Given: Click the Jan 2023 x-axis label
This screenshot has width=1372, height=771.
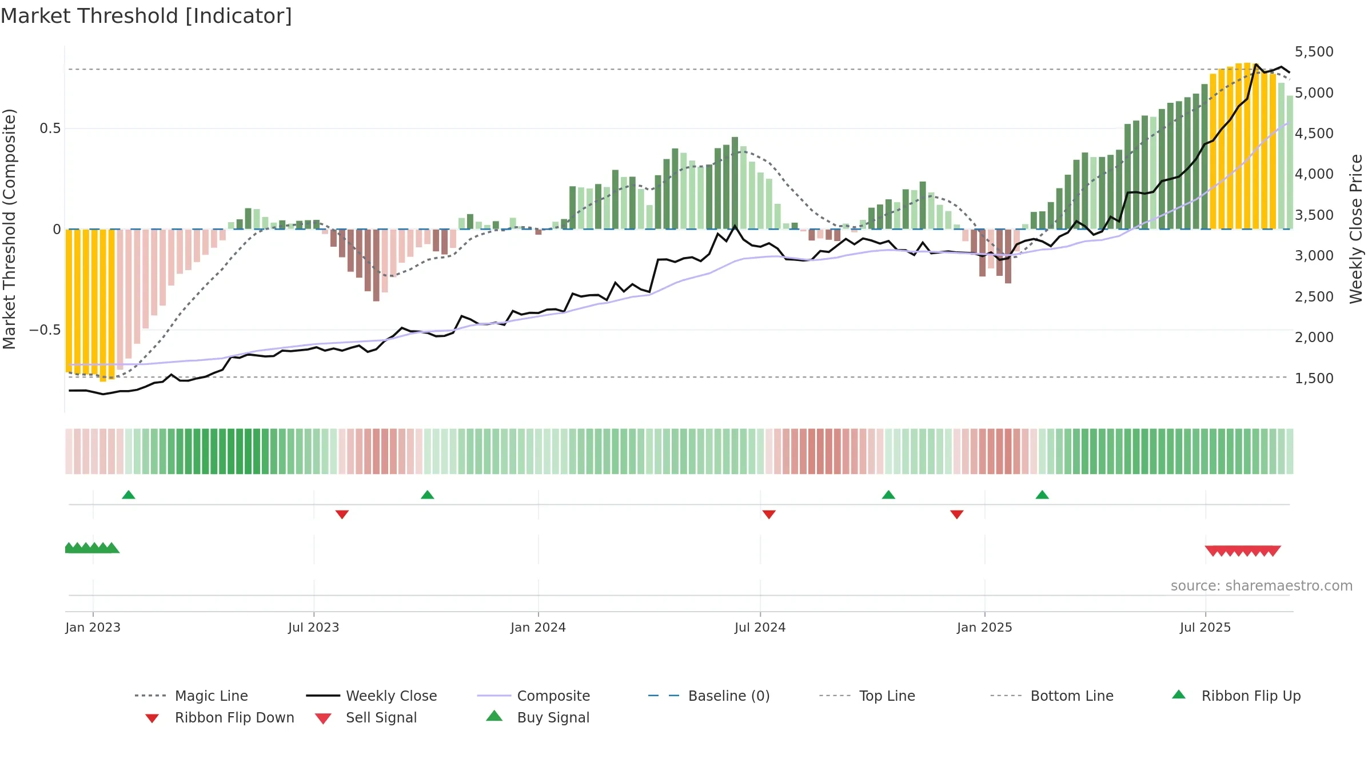Looking at the screenshot, I should click(93, 627).
